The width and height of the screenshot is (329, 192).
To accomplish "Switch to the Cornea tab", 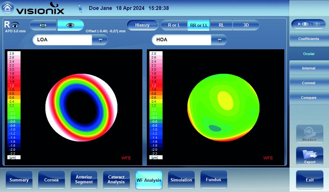I will (51, 180).
